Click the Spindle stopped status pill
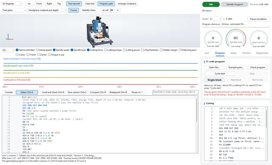Image resolution: width=272 pixels, height=165 pixels. (235, 4)
